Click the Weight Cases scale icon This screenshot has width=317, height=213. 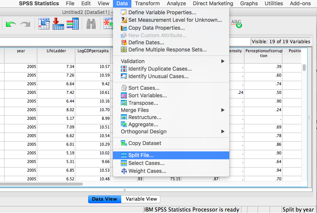coord(124,171)
